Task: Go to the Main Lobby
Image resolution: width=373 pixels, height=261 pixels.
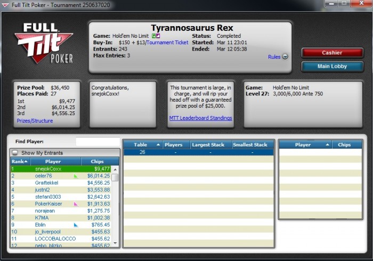Action: tap(332, 67)
